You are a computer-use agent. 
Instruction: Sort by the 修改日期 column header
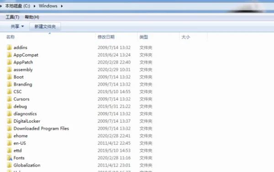[x=106, y=37]
